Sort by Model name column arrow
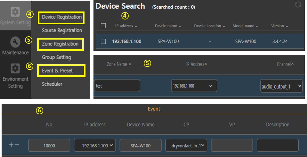Screen dimensions: 307x157 pos(257,26)
